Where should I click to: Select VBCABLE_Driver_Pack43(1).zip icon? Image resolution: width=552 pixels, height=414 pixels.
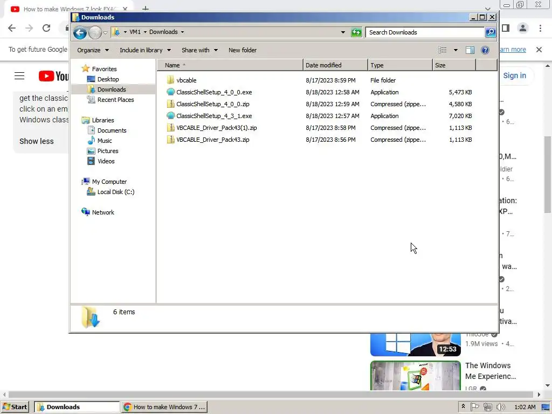click(170, 128)
